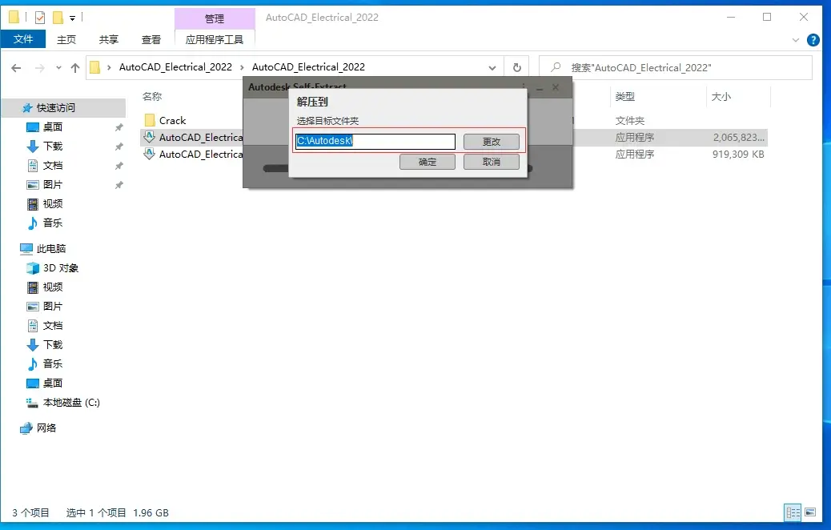831x530 pixels.
Task: Cancel extraction with the 取消 button
Action: 492,162
